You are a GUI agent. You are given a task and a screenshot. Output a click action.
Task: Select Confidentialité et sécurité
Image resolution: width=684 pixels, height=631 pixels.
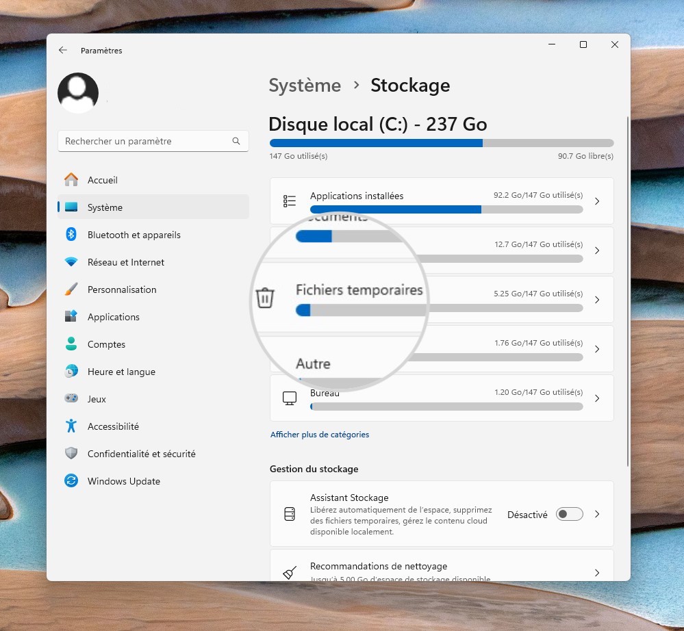[x=153, y=453]
